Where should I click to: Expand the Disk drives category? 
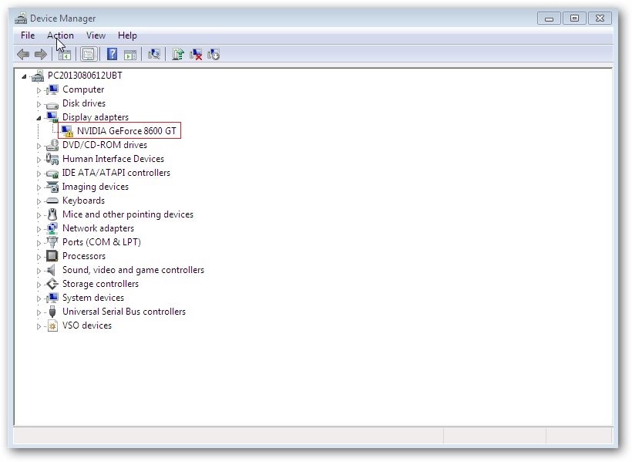point(39,104)
